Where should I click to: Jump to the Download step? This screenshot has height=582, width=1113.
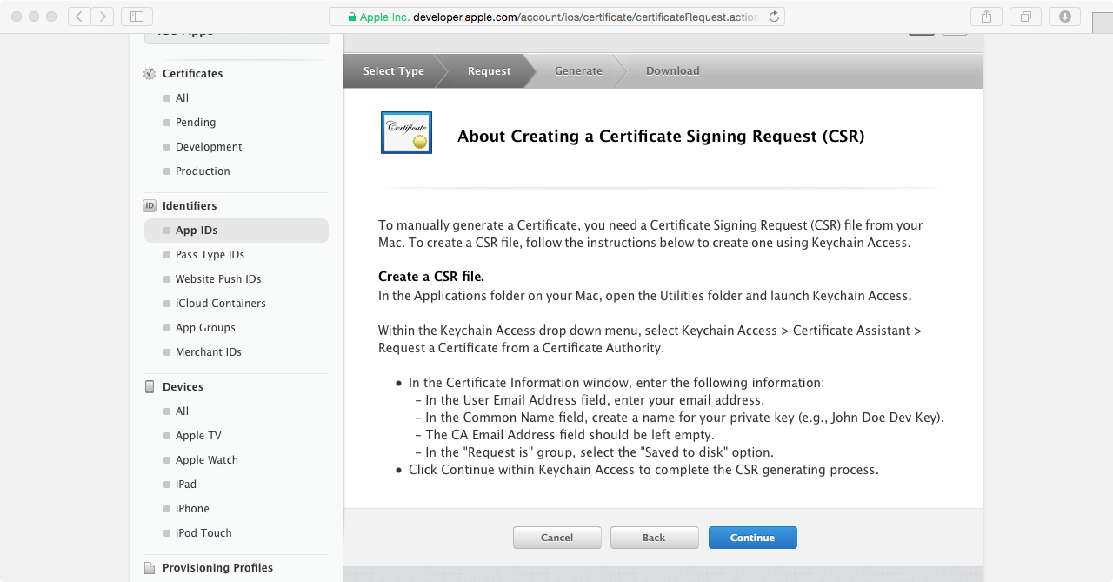click(672, 71)
